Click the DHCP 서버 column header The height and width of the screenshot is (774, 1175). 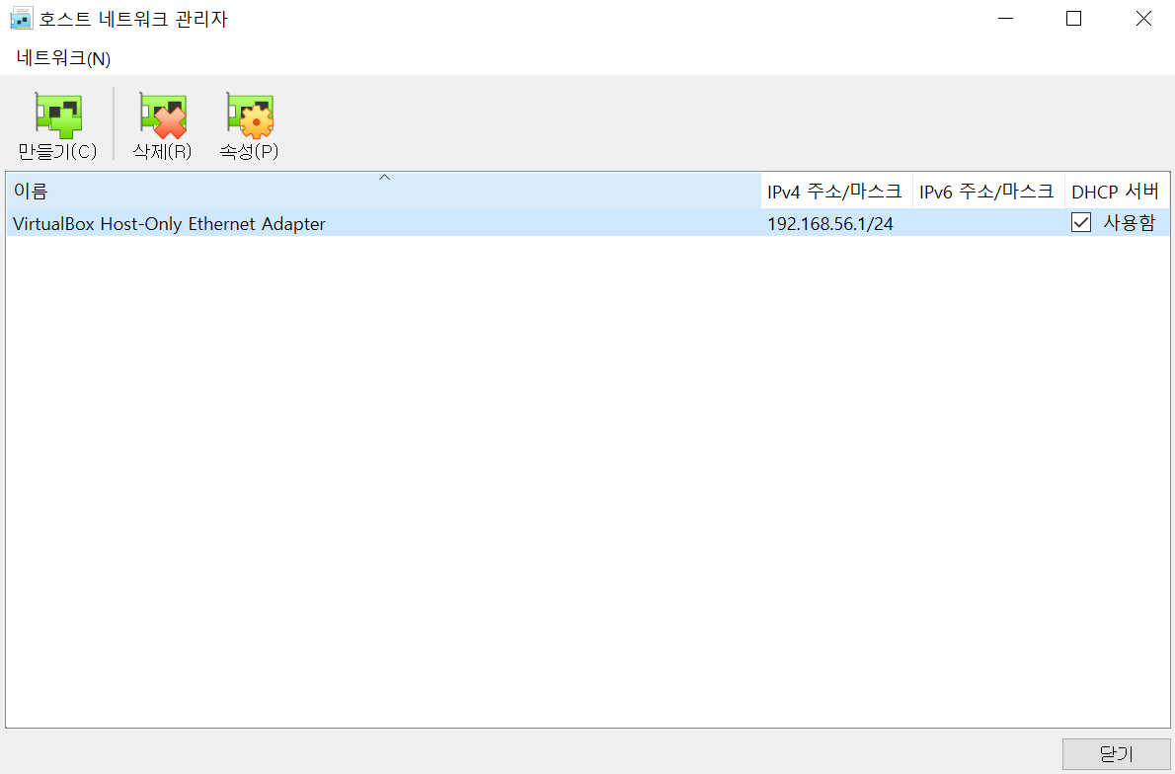point(1117,192)
